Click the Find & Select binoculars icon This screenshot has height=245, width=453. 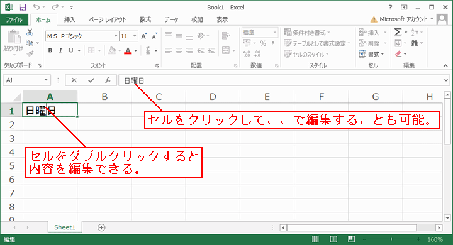click(x=415, y=43)
